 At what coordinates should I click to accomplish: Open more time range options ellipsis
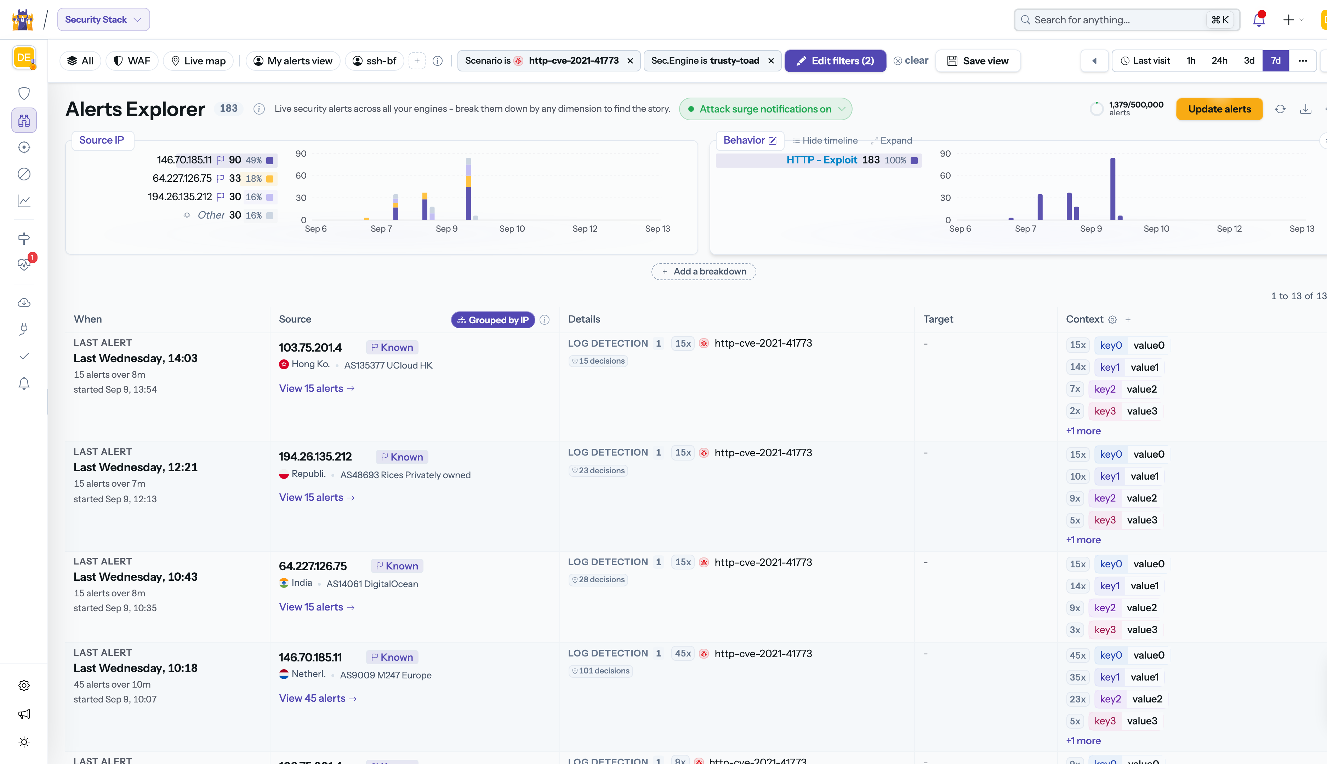(x=1303, y=61)
